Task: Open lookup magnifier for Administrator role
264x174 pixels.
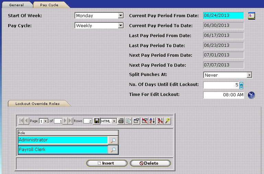Action: point(113,140)
